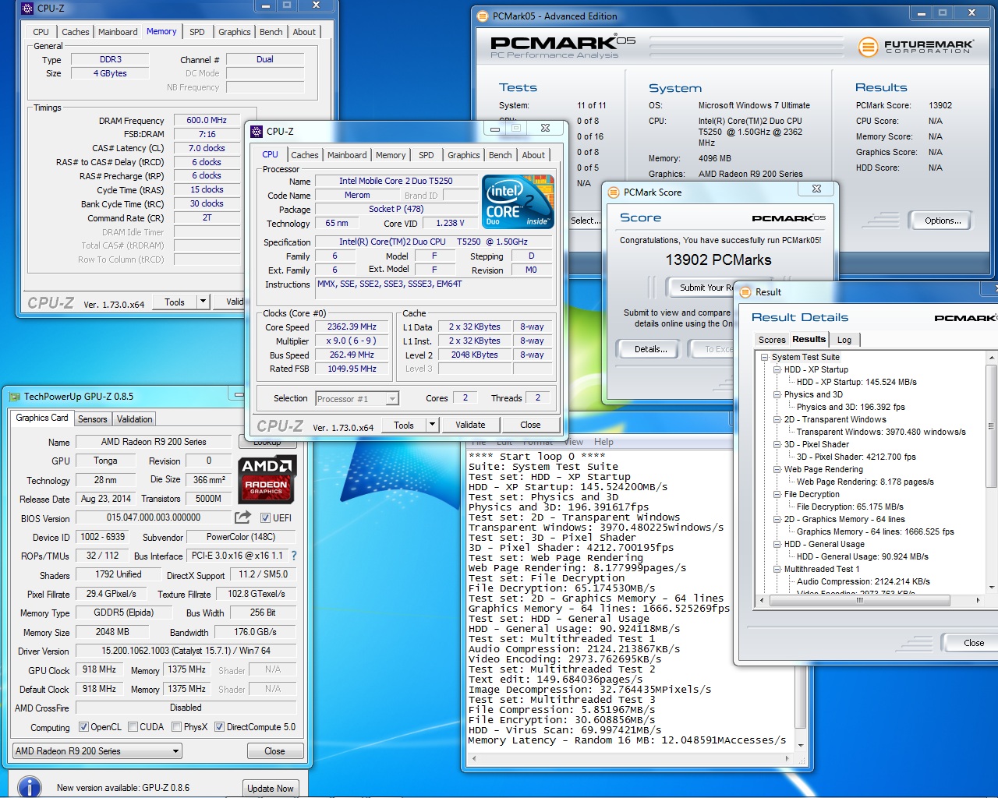998x798 pixels.
Task: Open the Tools dropdown arrow in back CPU-Z
Action: [203, 302]
